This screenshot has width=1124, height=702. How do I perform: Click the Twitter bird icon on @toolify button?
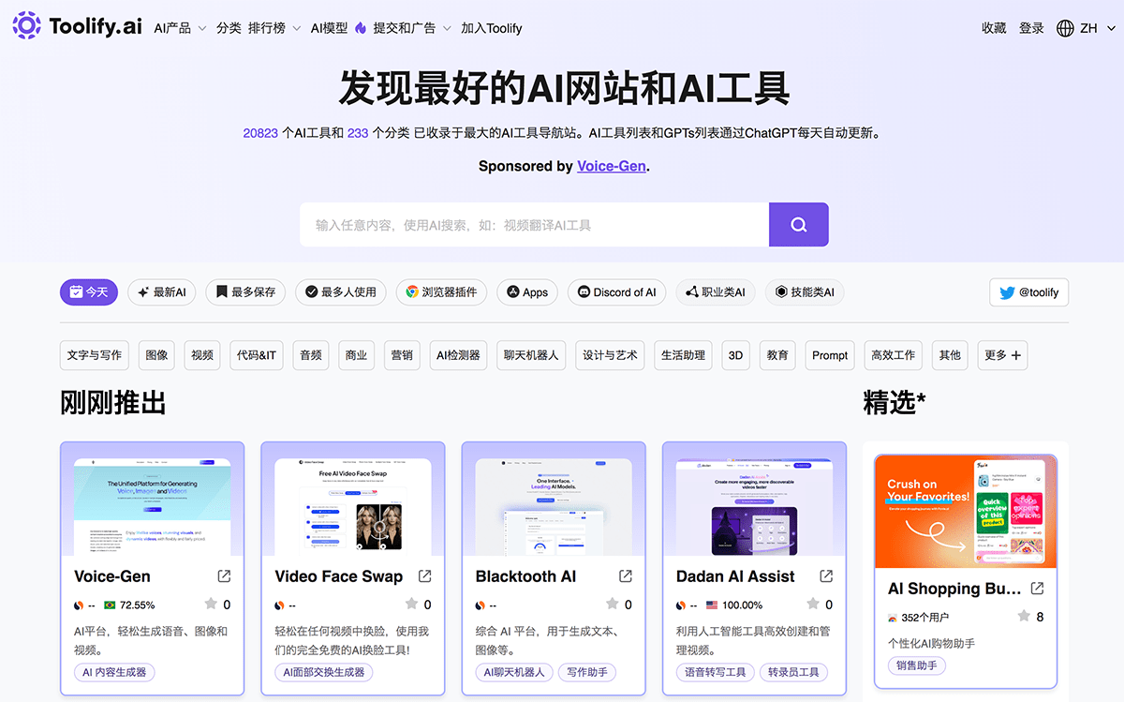(1006, 291)
